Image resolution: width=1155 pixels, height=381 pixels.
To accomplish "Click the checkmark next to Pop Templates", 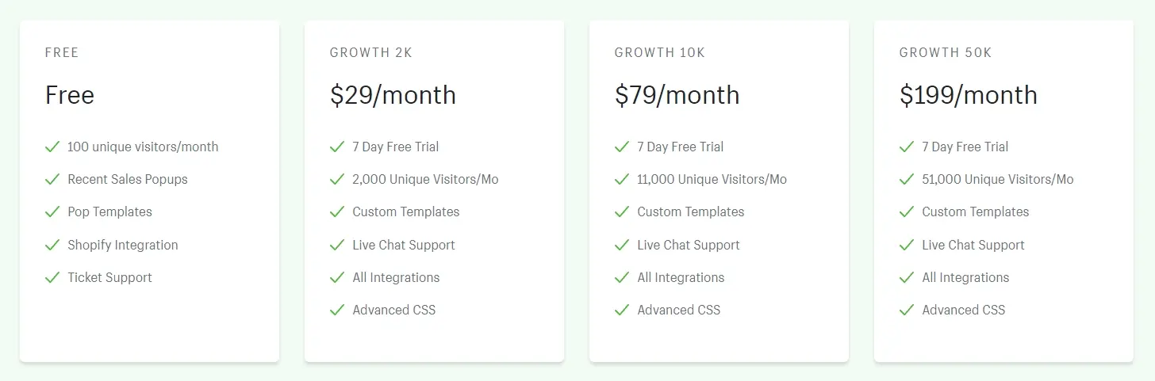I will pos(52,211).
